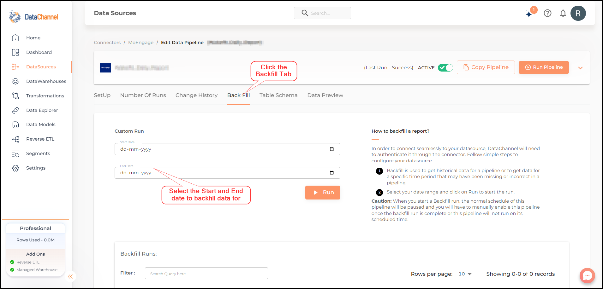Open the notifications bell icon

coord(563,13)
